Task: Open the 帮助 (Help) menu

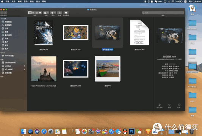Action: [x=44, y=2]
